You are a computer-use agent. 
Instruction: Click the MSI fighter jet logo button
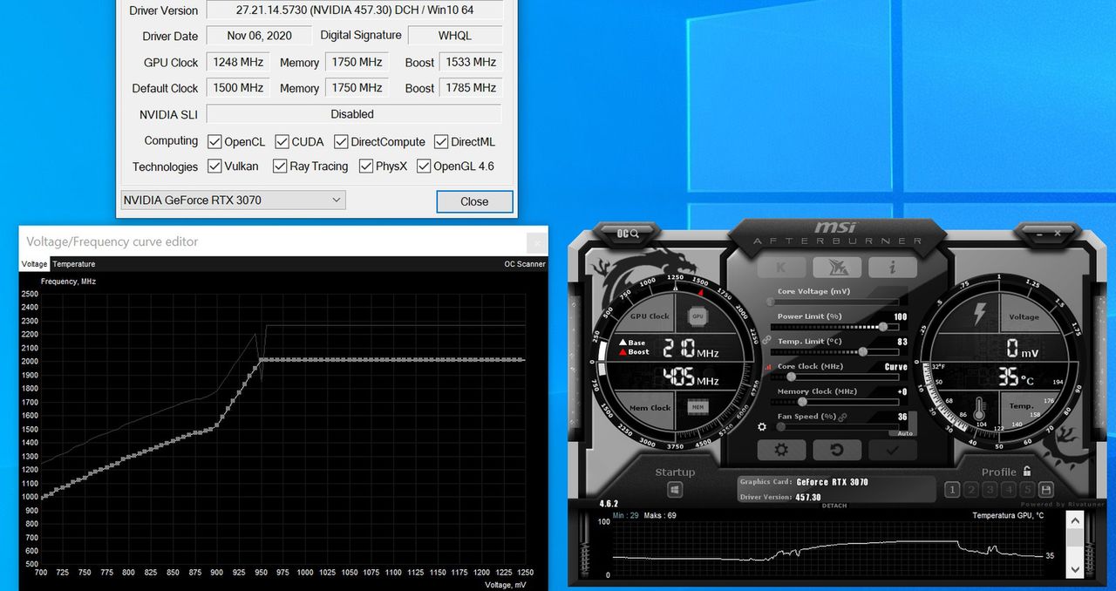coord(836,268)
